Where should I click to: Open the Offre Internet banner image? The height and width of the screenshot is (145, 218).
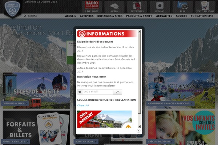(x=104, y=119)
